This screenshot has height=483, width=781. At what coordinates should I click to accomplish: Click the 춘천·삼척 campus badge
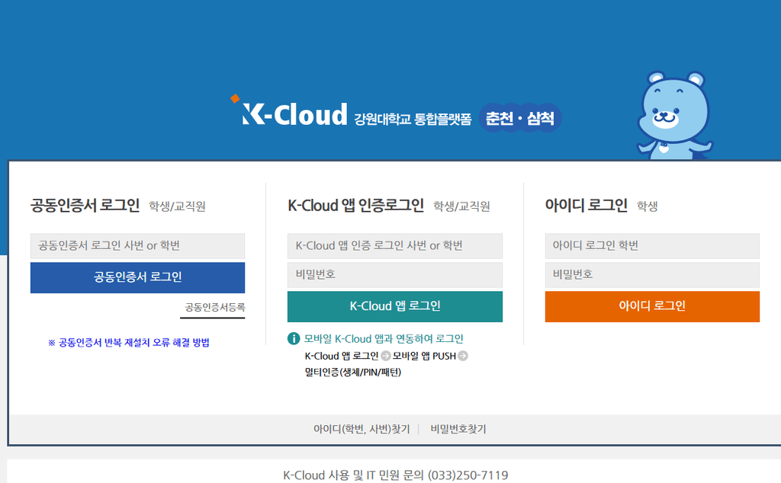(x=520, y=118)
